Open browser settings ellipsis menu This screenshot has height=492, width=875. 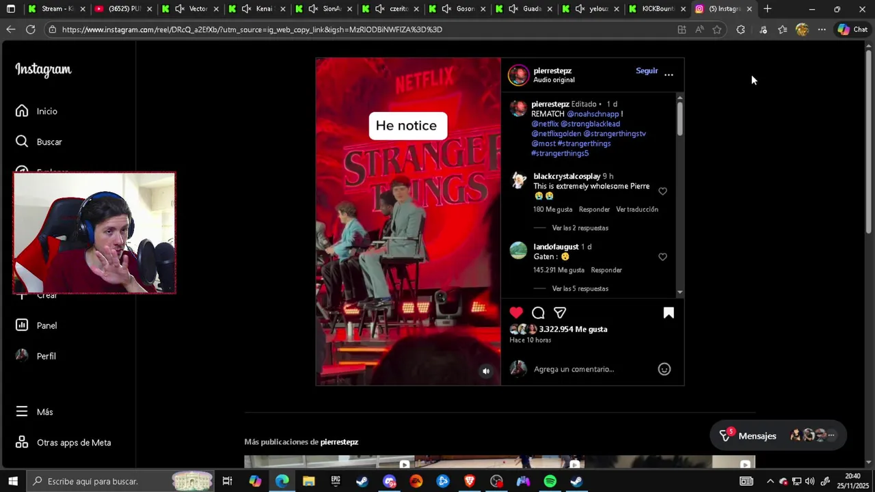point(822,29)
